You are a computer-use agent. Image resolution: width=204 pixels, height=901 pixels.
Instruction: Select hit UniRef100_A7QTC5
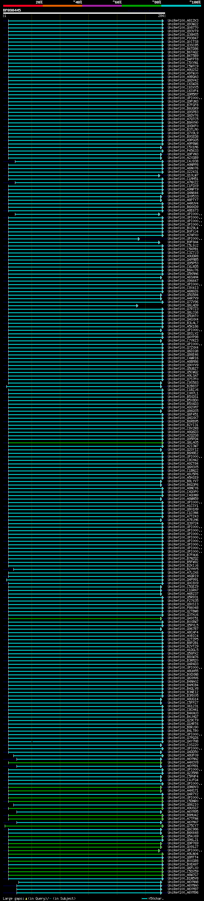[183, 119]
